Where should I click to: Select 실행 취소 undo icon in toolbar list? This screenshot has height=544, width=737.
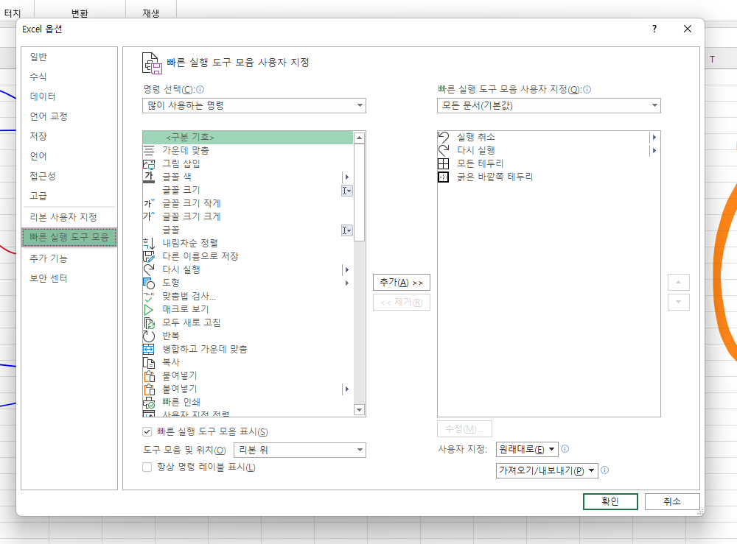tap(443, 137)
